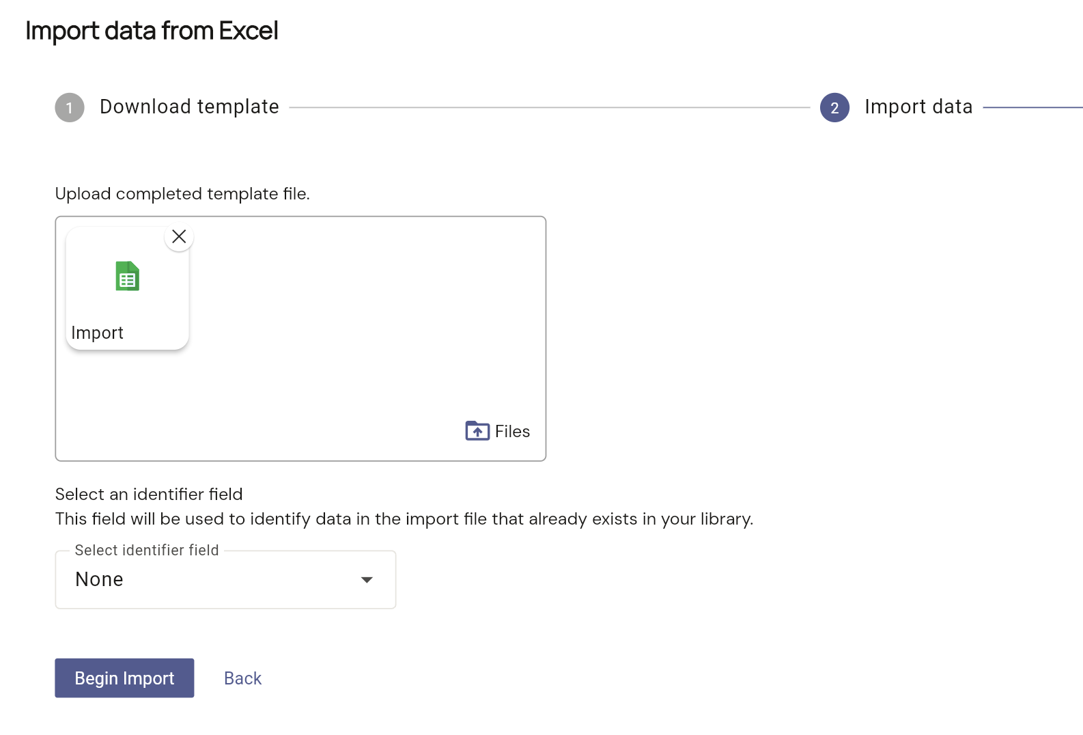Viewport: 1083px width, 735px height.
Task: Click the Files upload label
Action: pos(512,432)
